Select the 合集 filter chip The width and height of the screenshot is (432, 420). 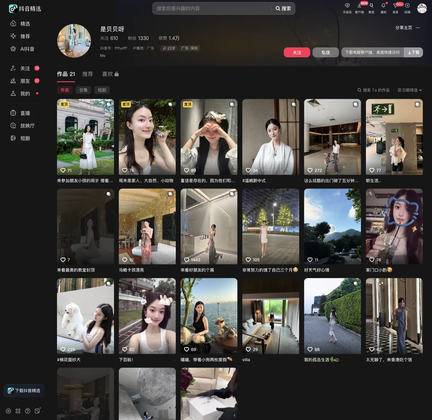(x=83, y=90)
